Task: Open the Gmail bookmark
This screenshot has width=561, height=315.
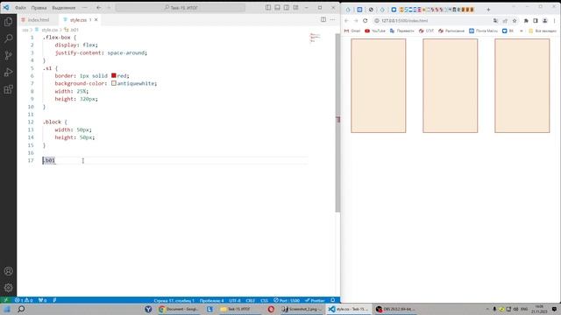Action: (352, 31)
